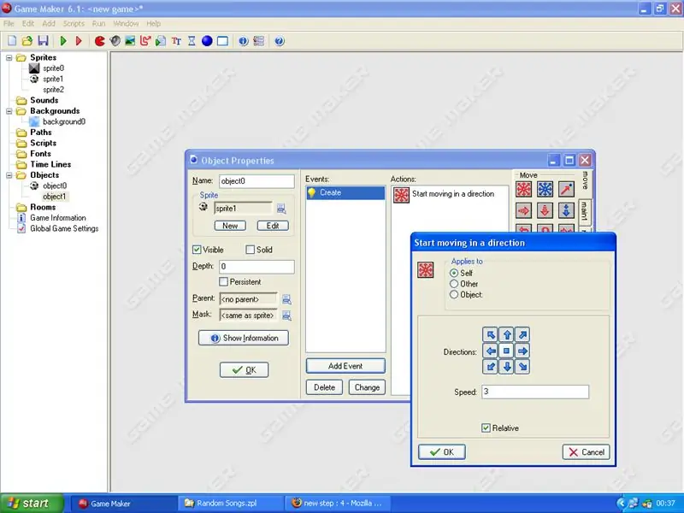
Task: Select the Self radio button
Action: pyautogui.click(x=454, y=273)
